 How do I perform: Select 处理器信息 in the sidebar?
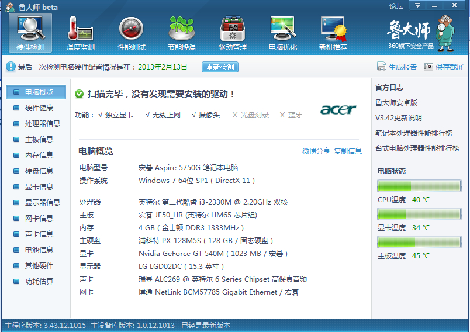coord(36,124)
